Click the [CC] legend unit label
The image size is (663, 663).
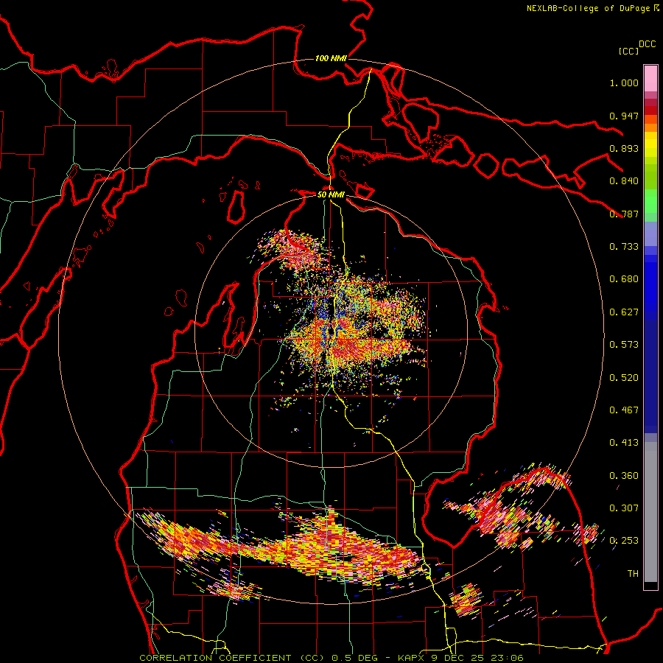click(x=628, y=51)
